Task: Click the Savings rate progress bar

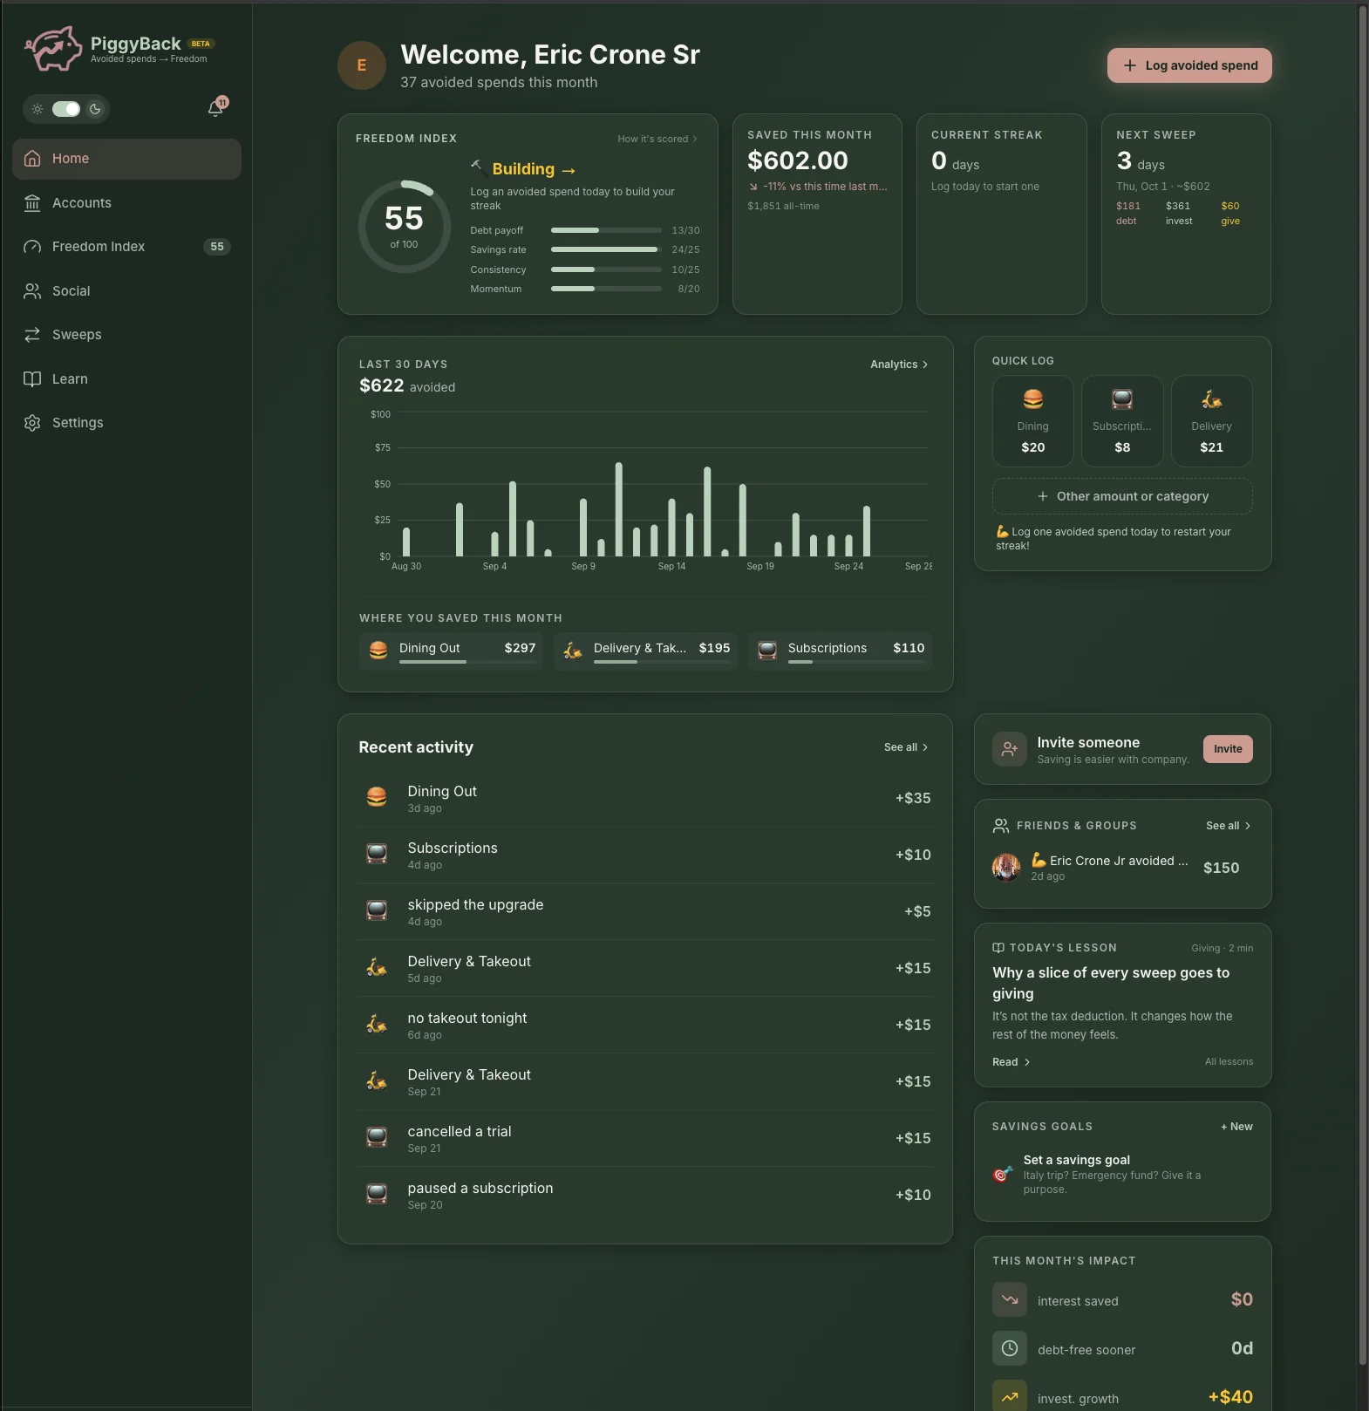Action: 606,249
